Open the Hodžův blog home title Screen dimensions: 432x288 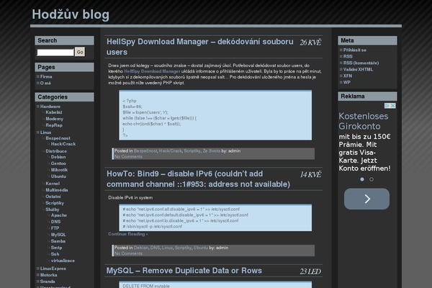71,14
